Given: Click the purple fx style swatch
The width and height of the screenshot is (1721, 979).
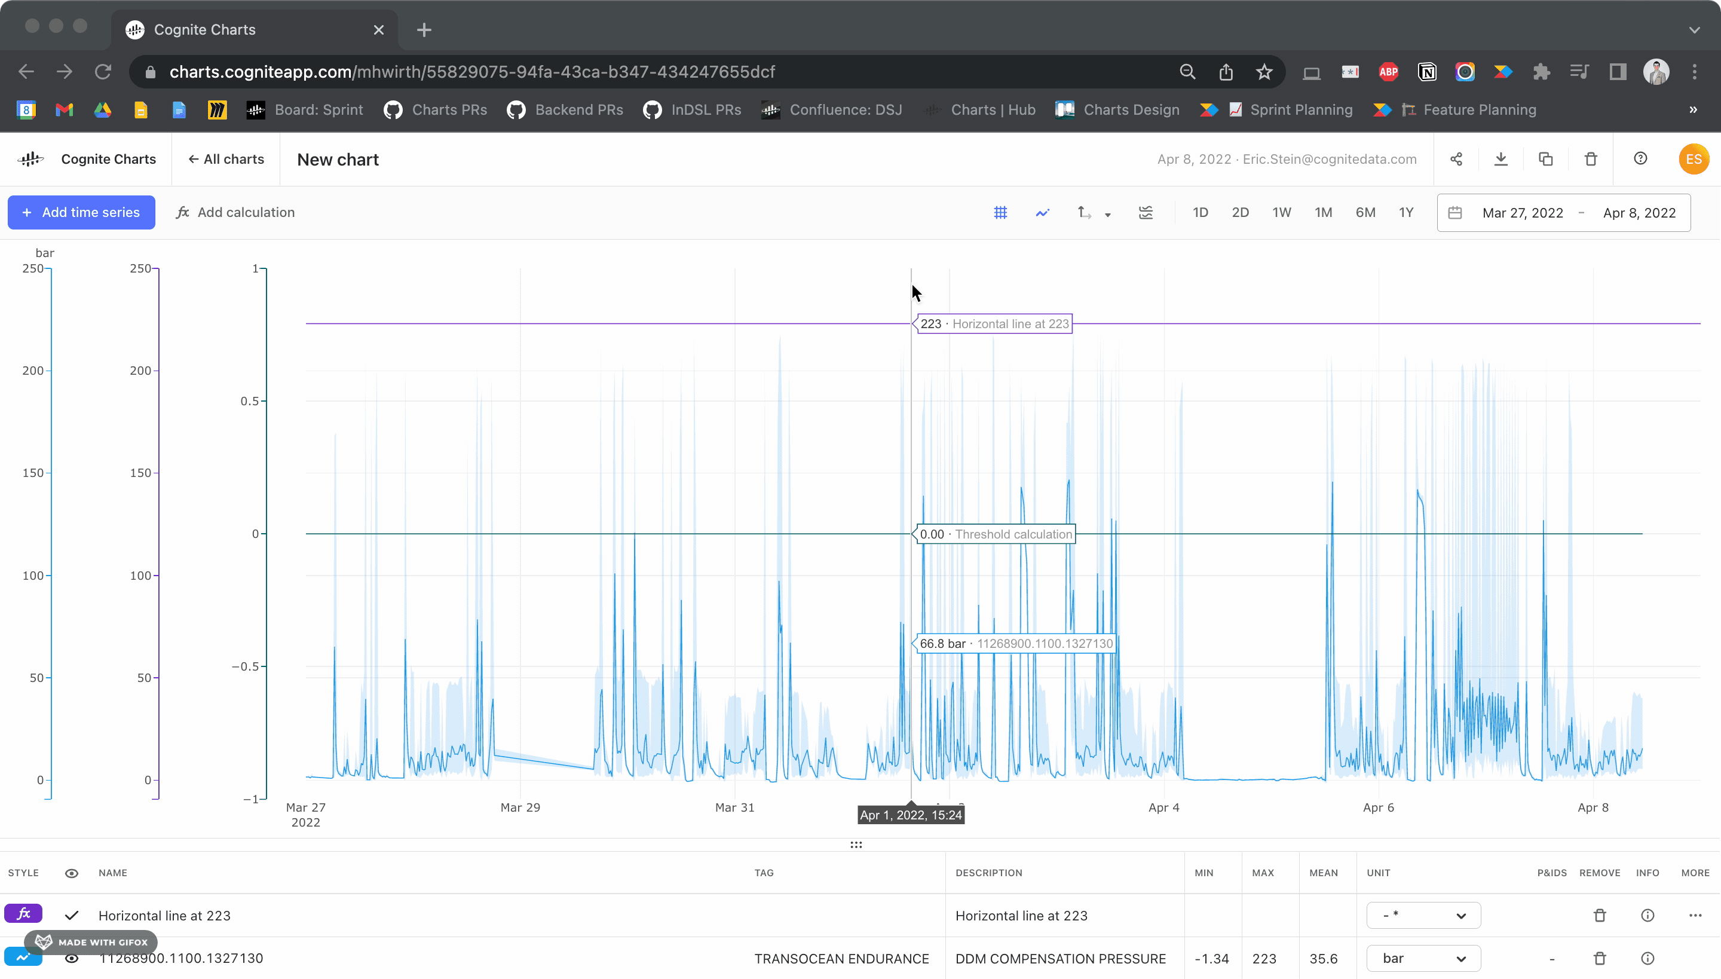Looking at the screenshot, I should click(23, 913).
